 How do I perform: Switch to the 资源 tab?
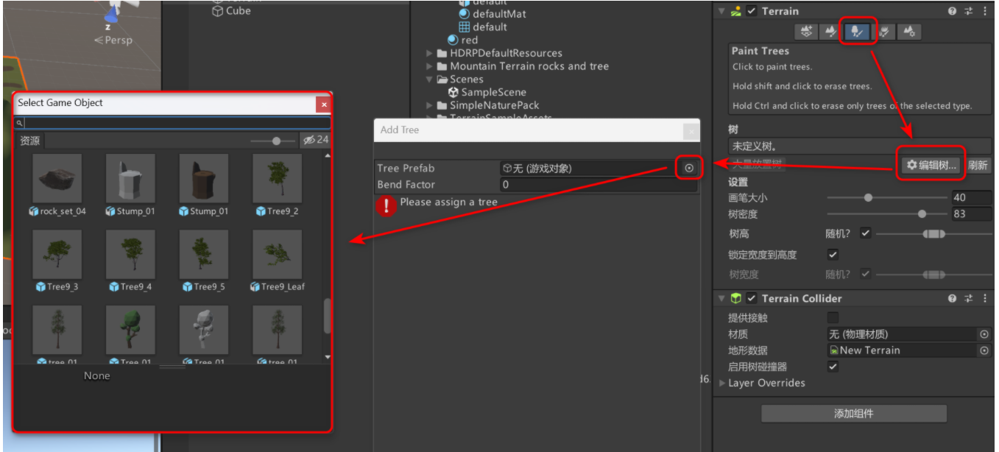[x=30, y=141]
